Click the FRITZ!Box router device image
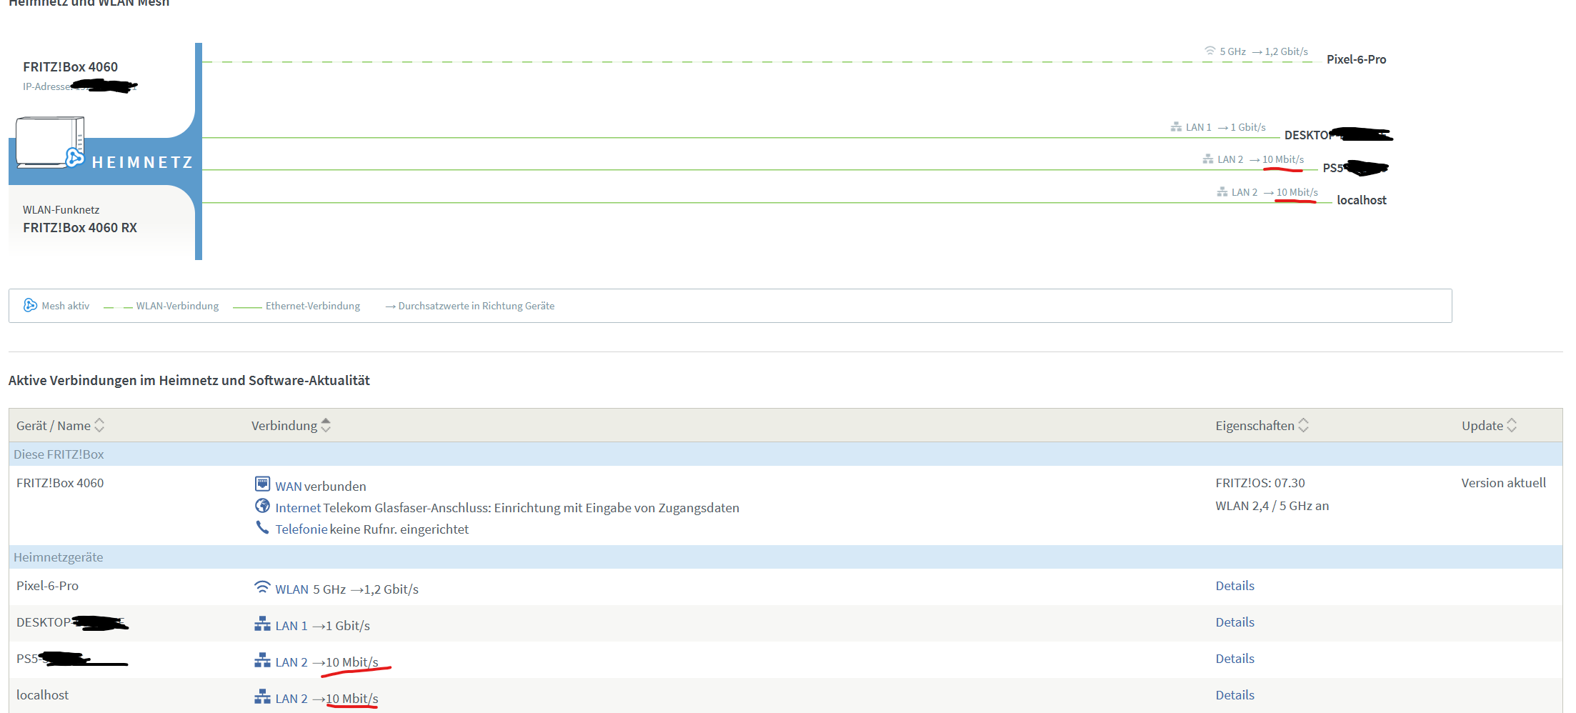The width and height of the screenshot is (1576, 713). pyautogui.click(x=50, y=142)
